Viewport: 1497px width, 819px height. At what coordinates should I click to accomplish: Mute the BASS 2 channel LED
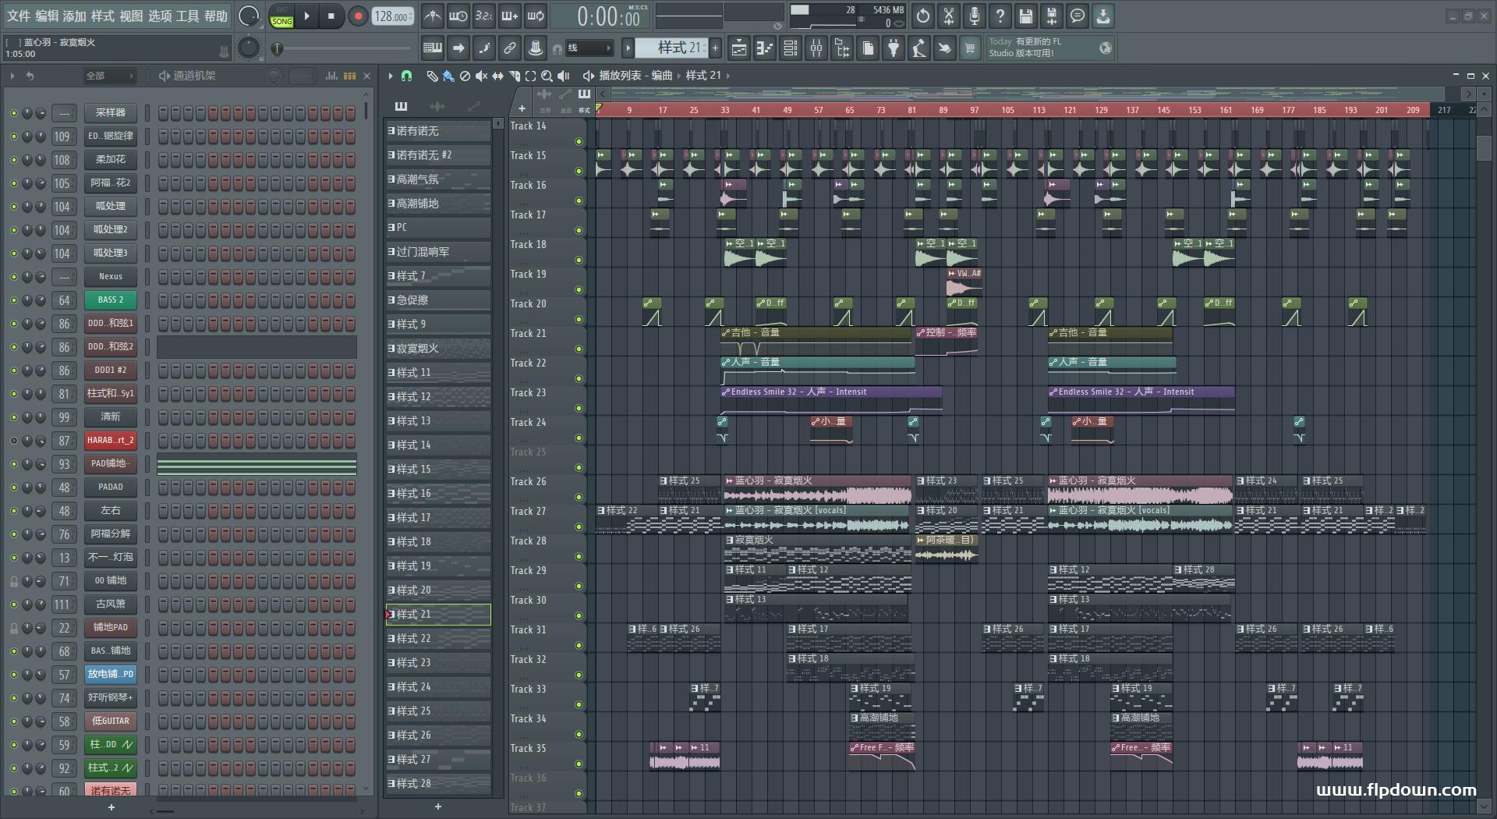tap(13, 300)
